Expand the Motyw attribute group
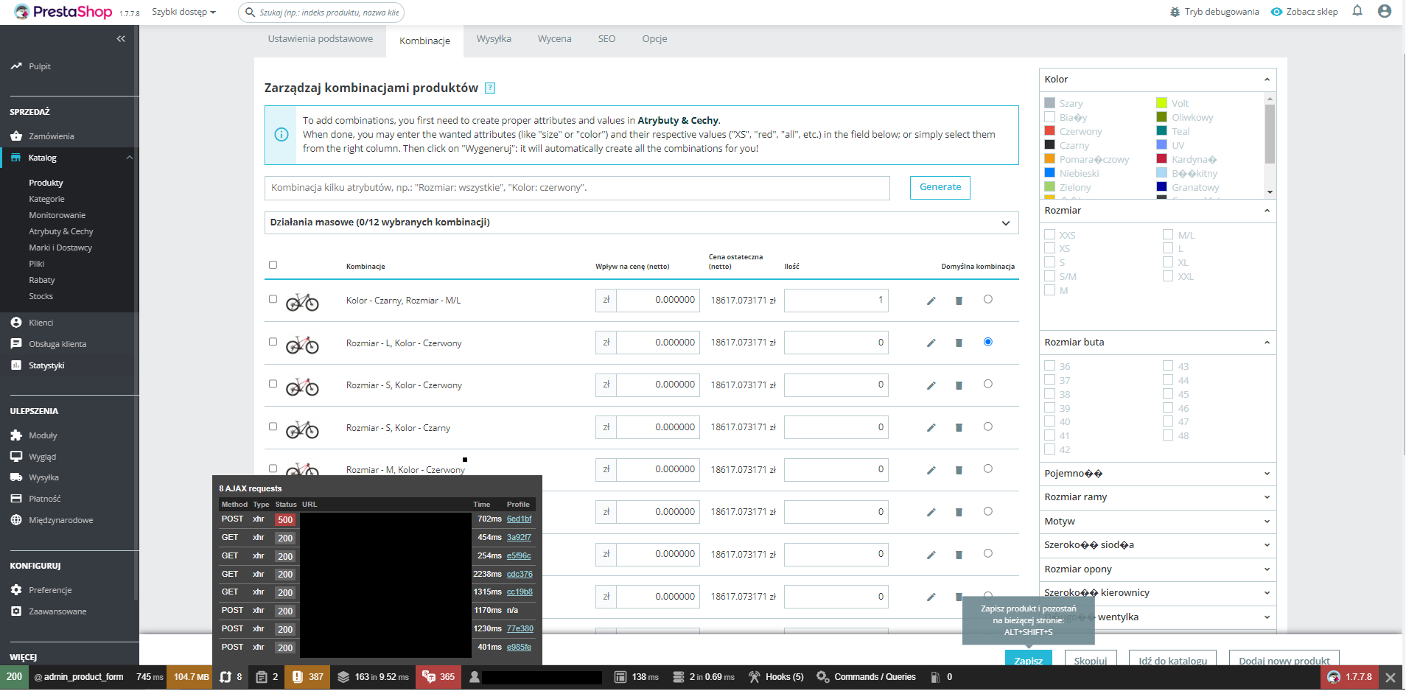 click(x=1157, y=522)
